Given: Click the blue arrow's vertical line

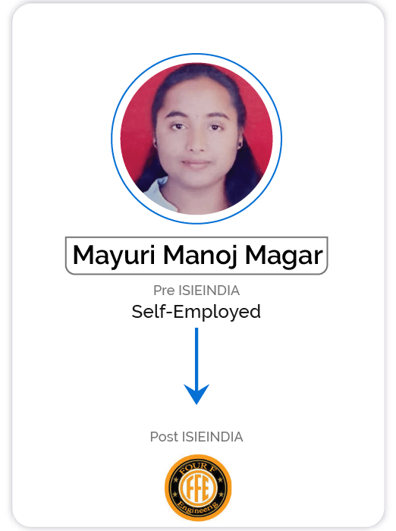Looking at the screenshot, I should click(196, 357).
